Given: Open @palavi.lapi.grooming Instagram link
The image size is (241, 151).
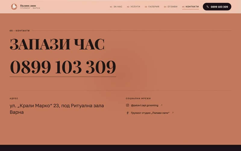Looking at the screenshot, I should (145, 105).
